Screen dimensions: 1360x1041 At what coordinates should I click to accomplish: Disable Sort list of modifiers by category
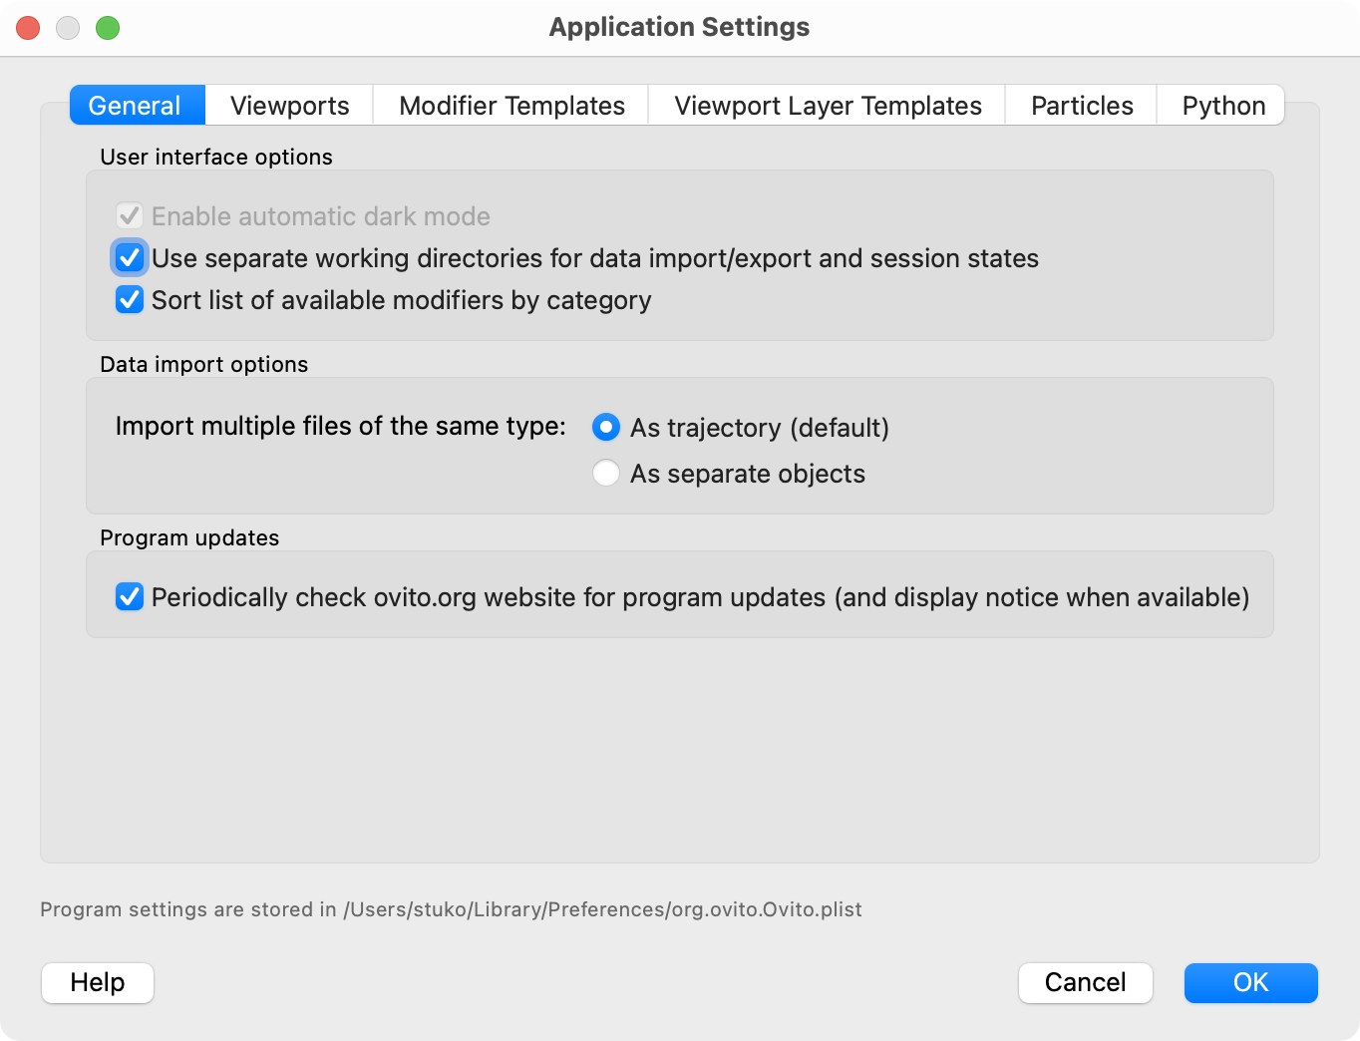click(x=130, y=300)
